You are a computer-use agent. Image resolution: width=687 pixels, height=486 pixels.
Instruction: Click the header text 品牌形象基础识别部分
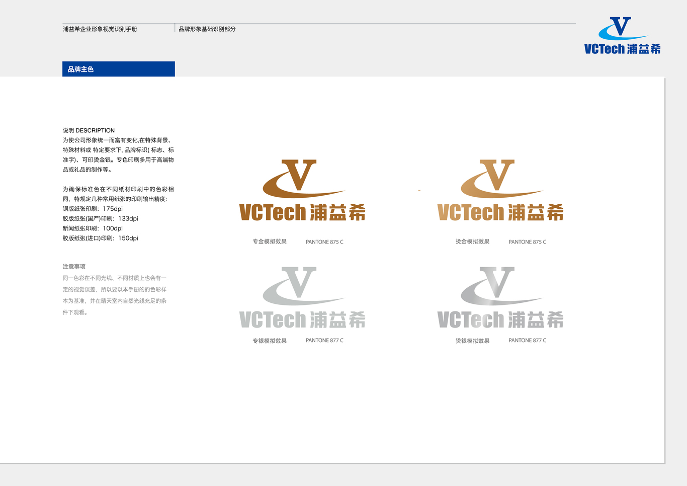(x=207, y=29)
